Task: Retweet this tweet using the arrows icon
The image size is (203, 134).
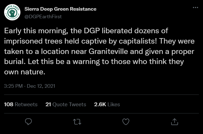Action: [x=77, y=122]
